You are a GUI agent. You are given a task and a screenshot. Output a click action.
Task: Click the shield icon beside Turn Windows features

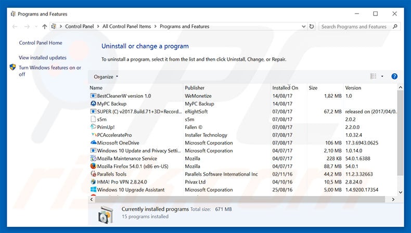12,68
